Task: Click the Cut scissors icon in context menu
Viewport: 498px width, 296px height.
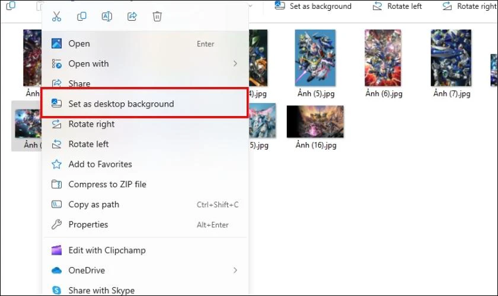Action: click(x=56, y=16)
